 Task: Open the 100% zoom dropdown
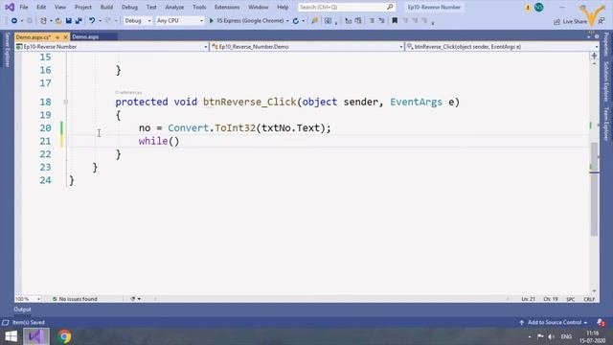tap(28, 299)
